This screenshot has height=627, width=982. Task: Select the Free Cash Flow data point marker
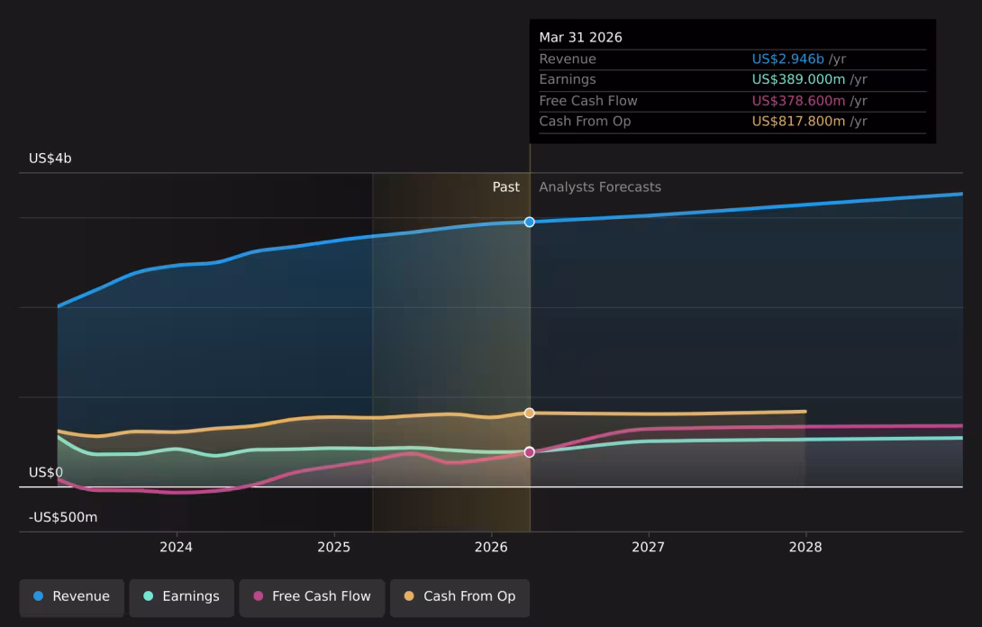coord(529,452)
